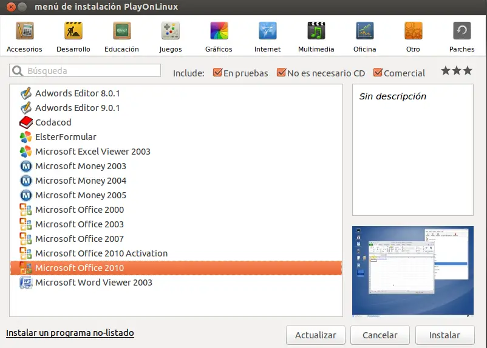Open the Parches category icon
The width and height of the screenshot is (487, 348).
[462, 31]
